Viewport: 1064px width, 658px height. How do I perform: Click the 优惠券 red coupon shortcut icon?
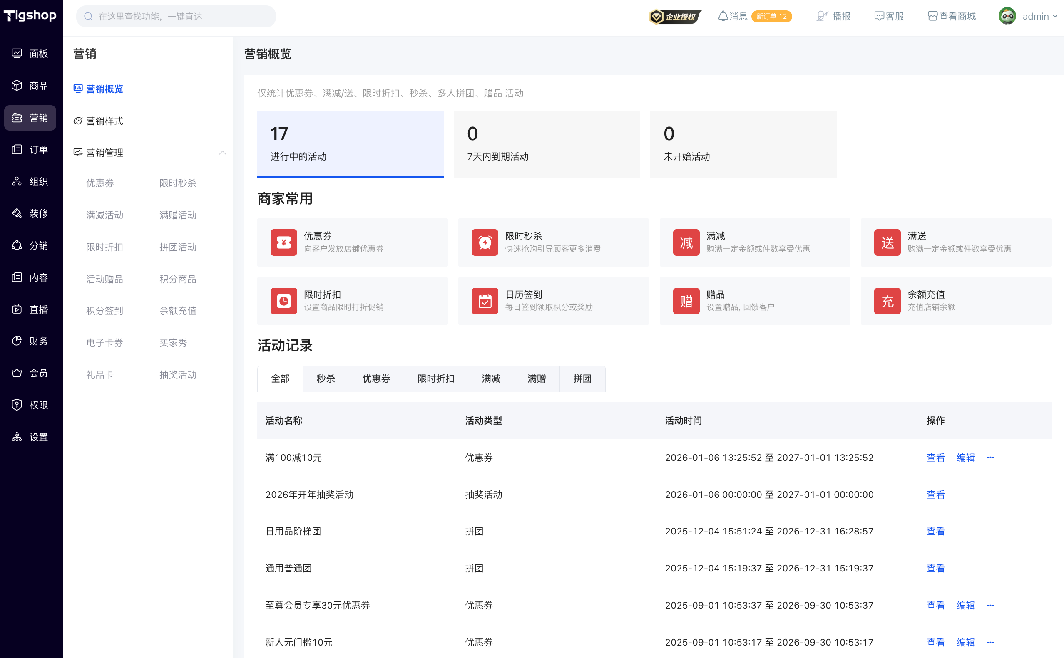tap(283, 242)
